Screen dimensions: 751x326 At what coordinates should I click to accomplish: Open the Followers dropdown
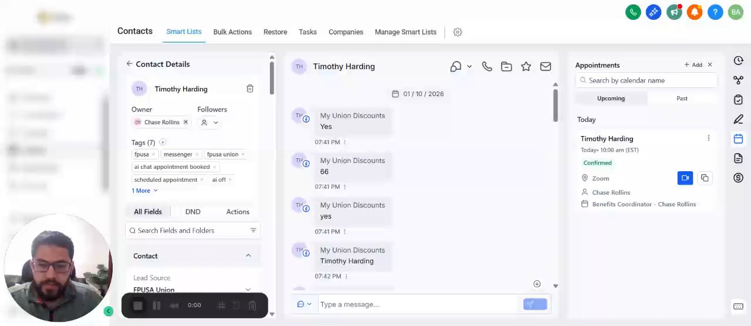coord(209,123)
